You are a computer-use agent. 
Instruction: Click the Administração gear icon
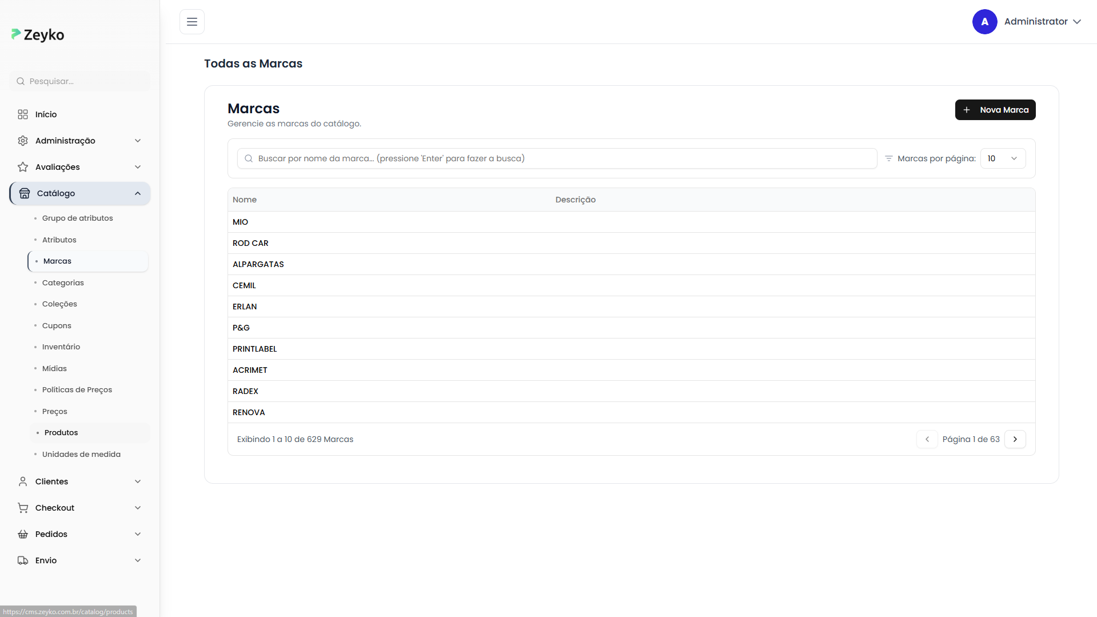[x=23, y=141]
